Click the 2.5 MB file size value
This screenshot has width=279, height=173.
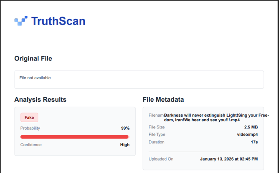251,127
